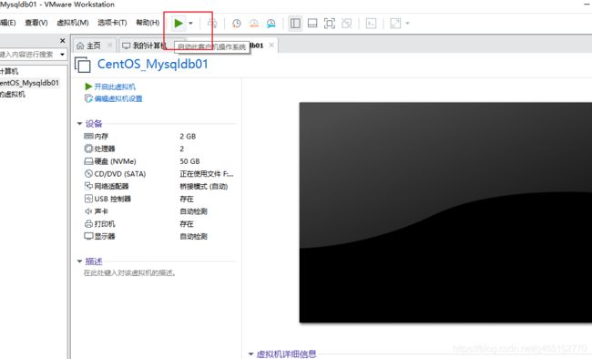Open the 选项卡(T) menu
Image resolution: width=592 pixels, height=359 pixels.
112,23
